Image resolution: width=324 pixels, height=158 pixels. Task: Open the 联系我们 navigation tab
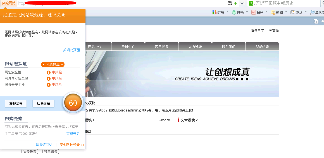click(228, 47)
